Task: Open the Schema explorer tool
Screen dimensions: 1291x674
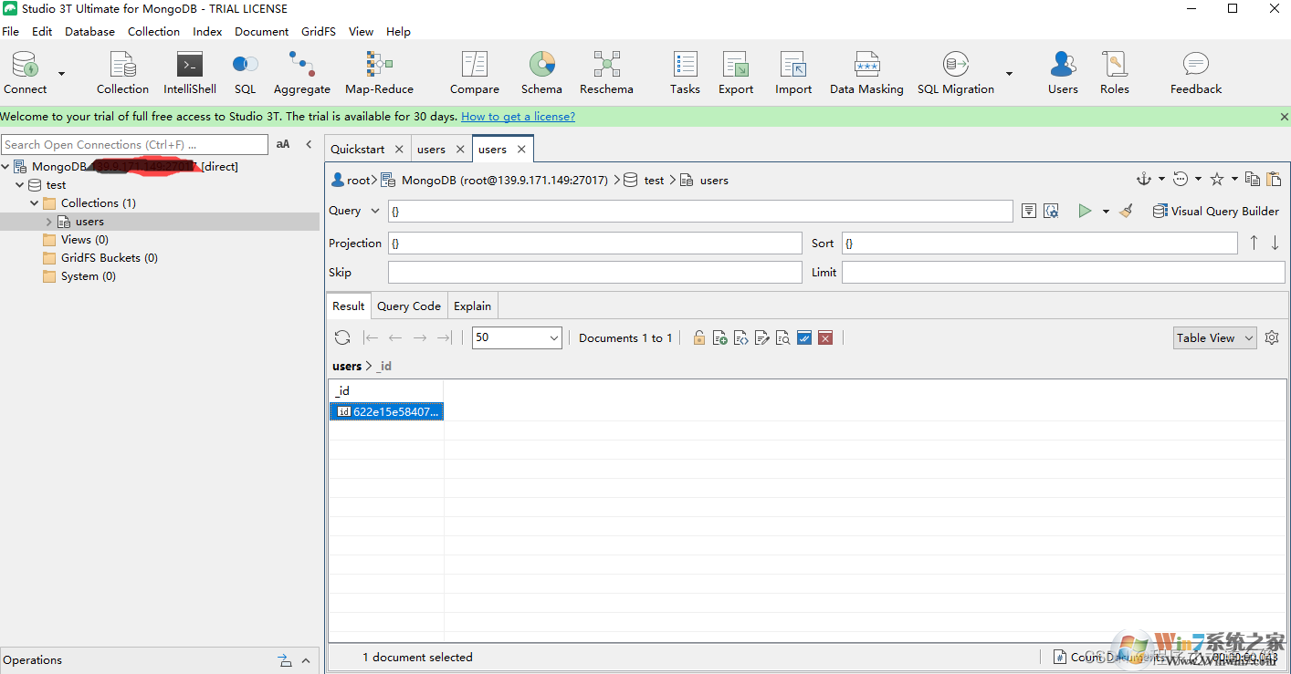Action: pyautogui.click(x=541, y=73)
